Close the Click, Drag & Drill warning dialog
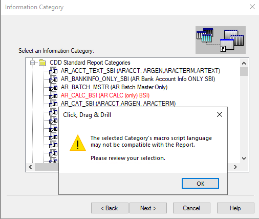This screenshot has height=219, width=259. coord(220,114)
